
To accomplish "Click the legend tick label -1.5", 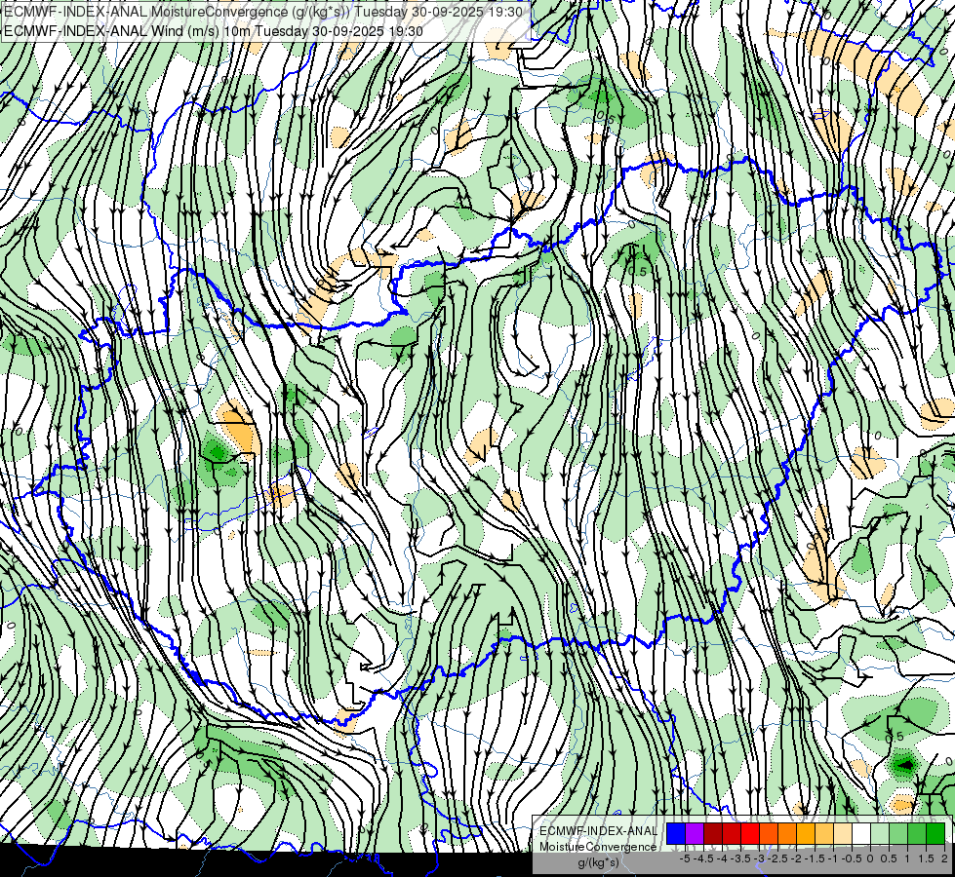I will 815,858.
